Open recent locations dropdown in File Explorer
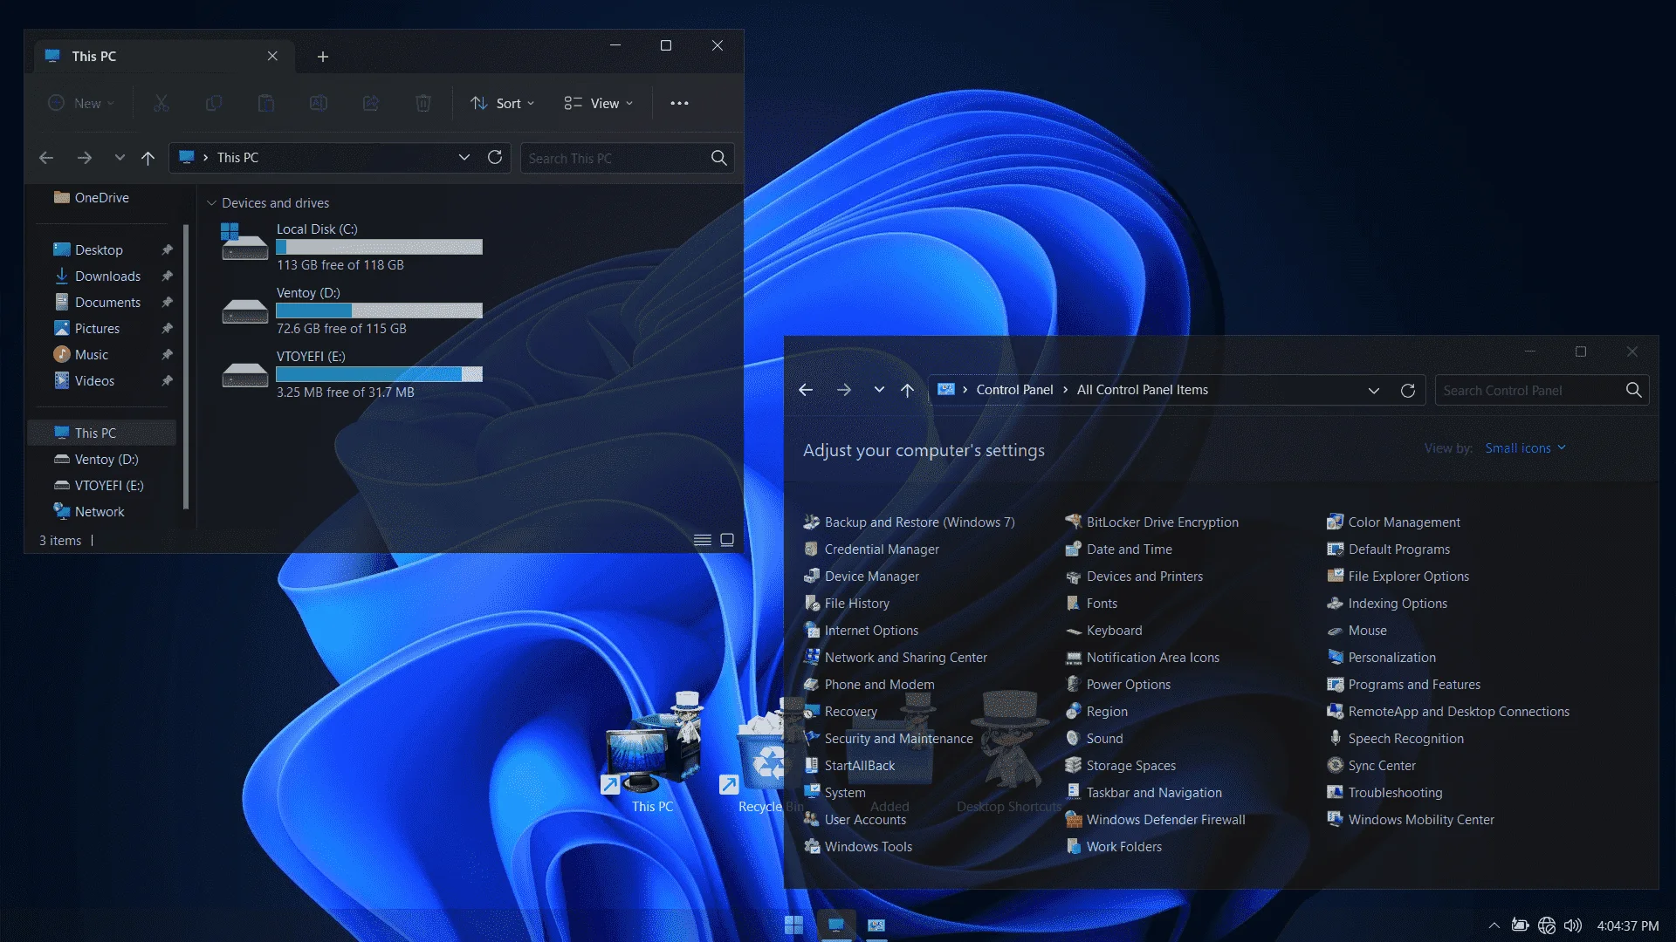 (120, 158)
